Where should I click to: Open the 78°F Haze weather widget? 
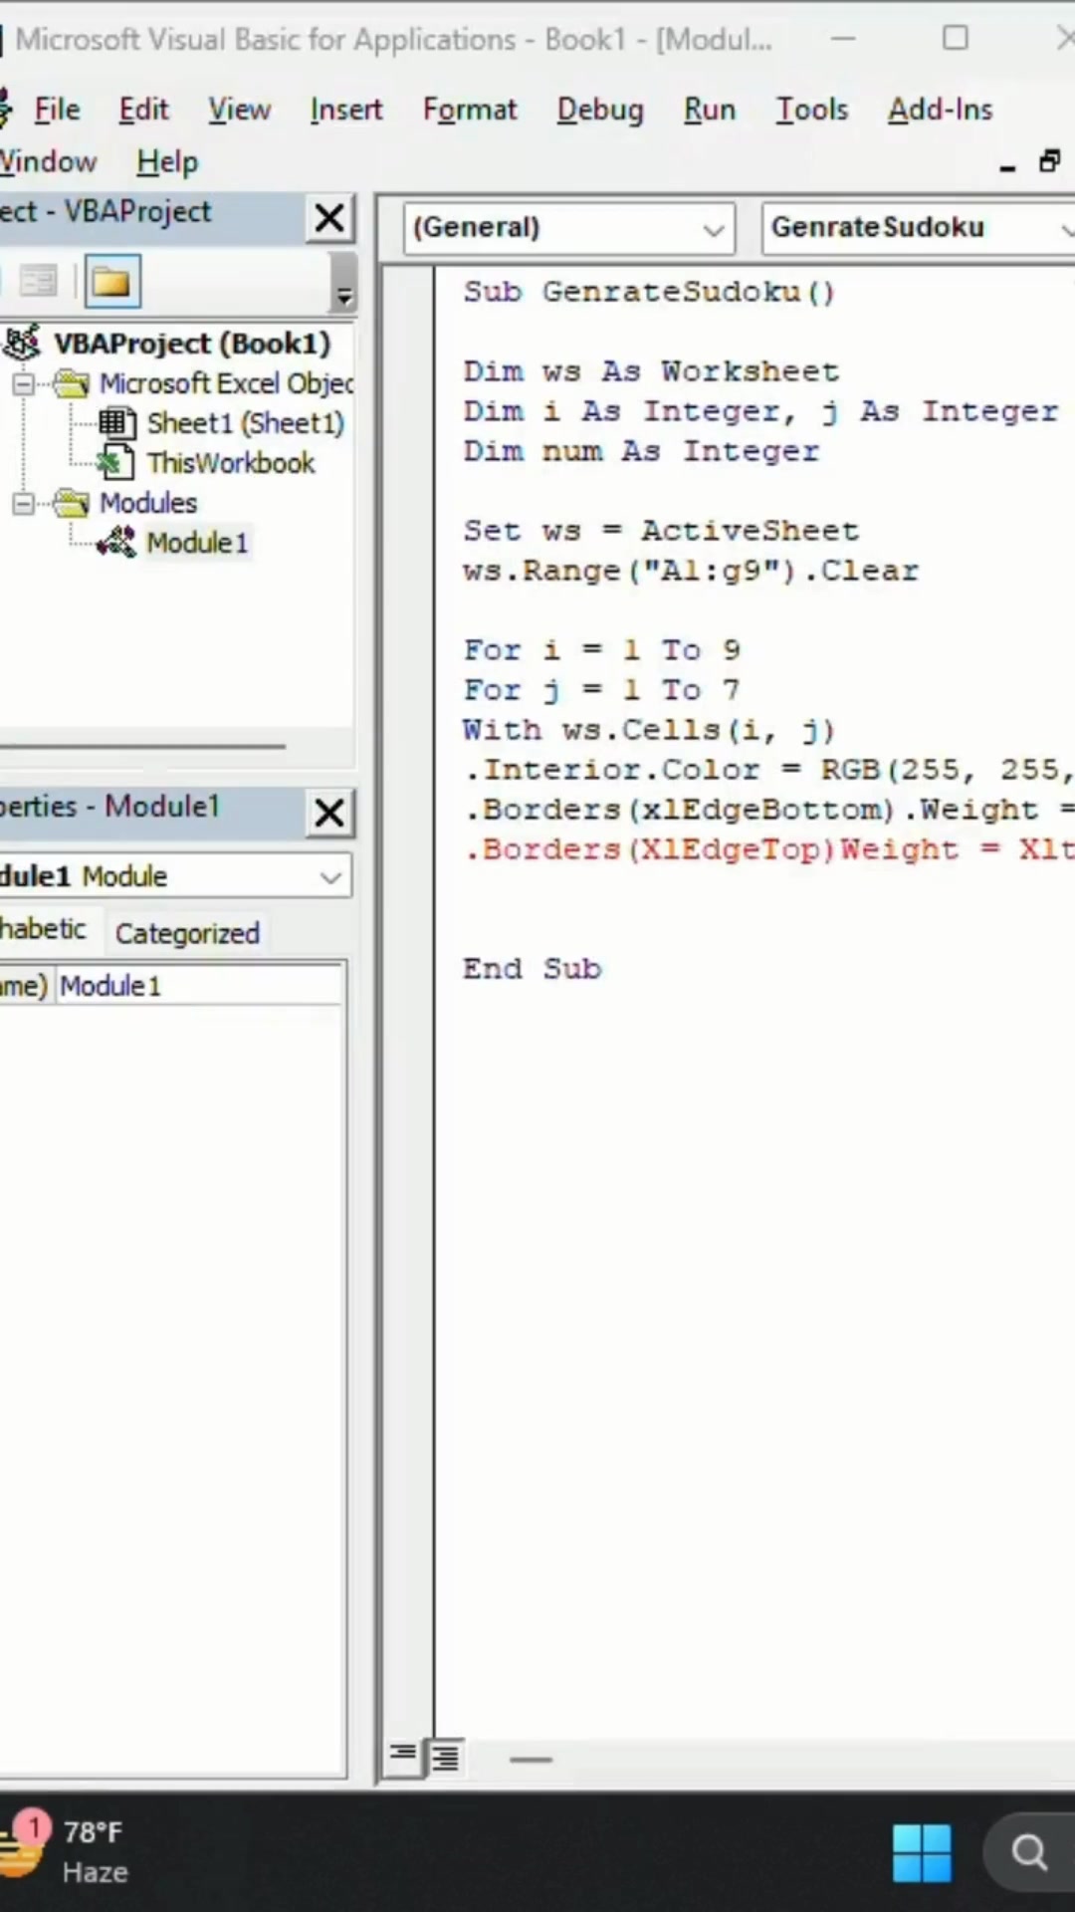click(x=66, y=1851)
